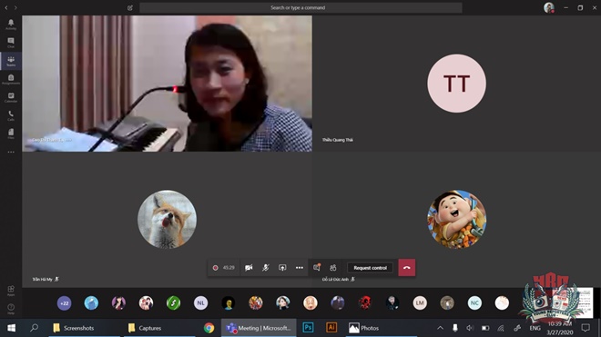Select the fox avatar tile of Trần Hà My
The width and height of the screenshot is (601, 337).
[x=167, y=219]
